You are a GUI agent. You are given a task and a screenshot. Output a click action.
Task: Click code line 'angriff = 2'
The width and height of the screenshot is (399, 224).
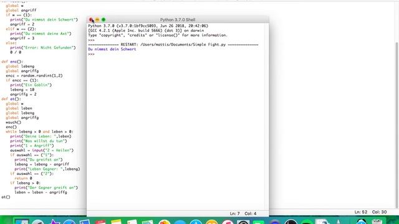pyautogui.click(x=22, y=24)
